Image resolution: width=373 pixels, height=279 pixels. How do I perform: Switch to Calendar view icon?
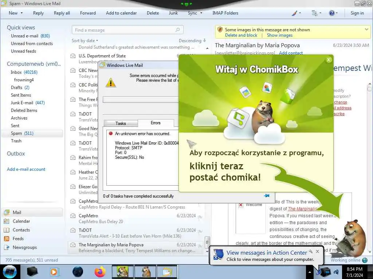point(7,221)
